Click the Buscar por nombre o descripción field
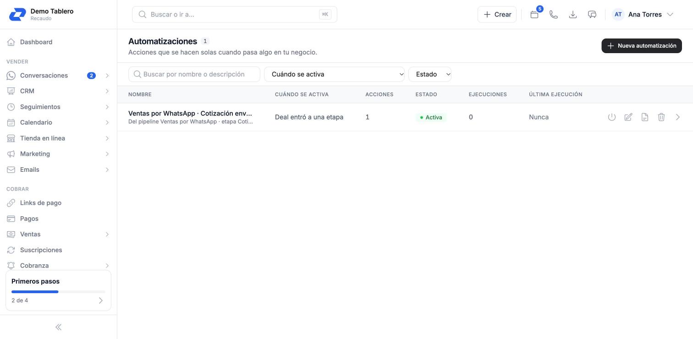Viewport: 693px width, 339px height. click(194, 74)
